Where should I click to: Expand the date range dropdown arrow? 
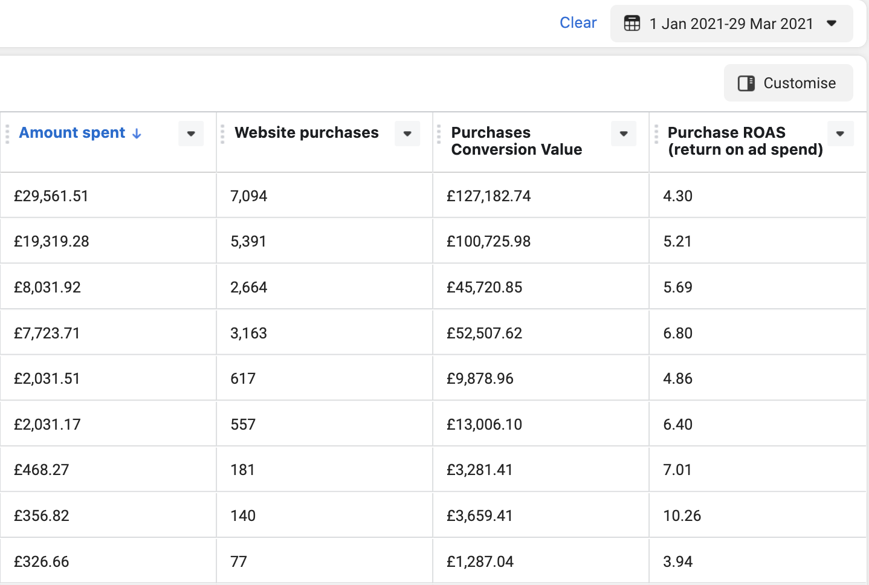pos(832,24)
